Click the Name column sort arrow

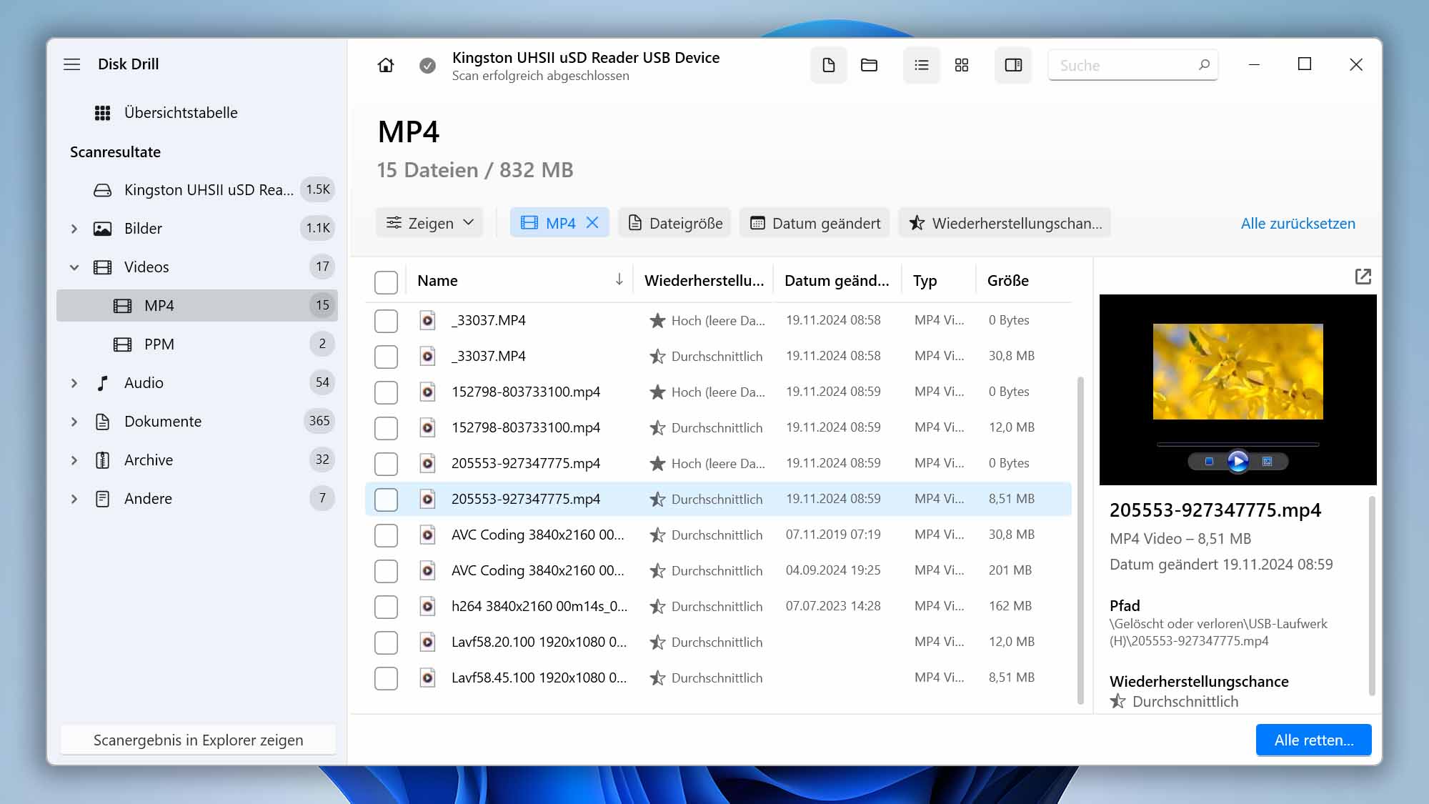coord(619,279)
